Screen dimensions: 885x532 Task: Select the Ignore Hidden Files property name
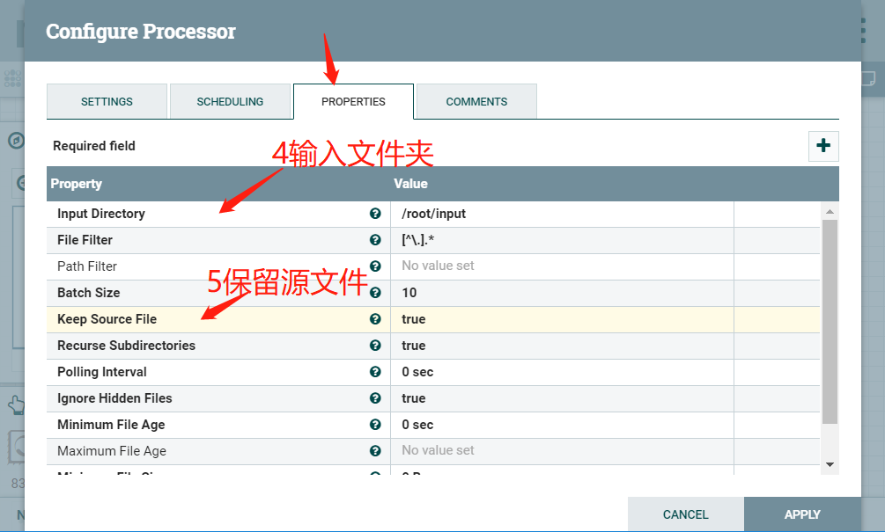point(114,397)
